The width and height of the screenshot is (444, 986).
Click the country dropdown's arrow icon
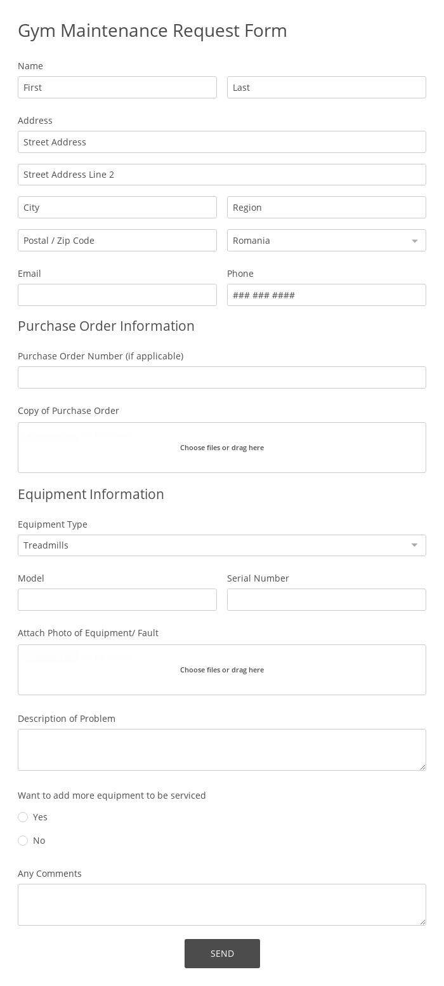pos(414,240)
